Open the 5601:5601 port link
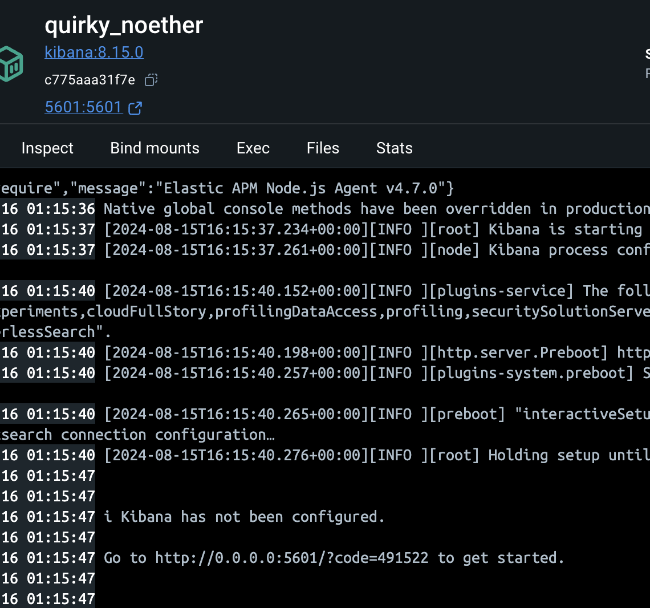650x608 pixels. (83, 107)
